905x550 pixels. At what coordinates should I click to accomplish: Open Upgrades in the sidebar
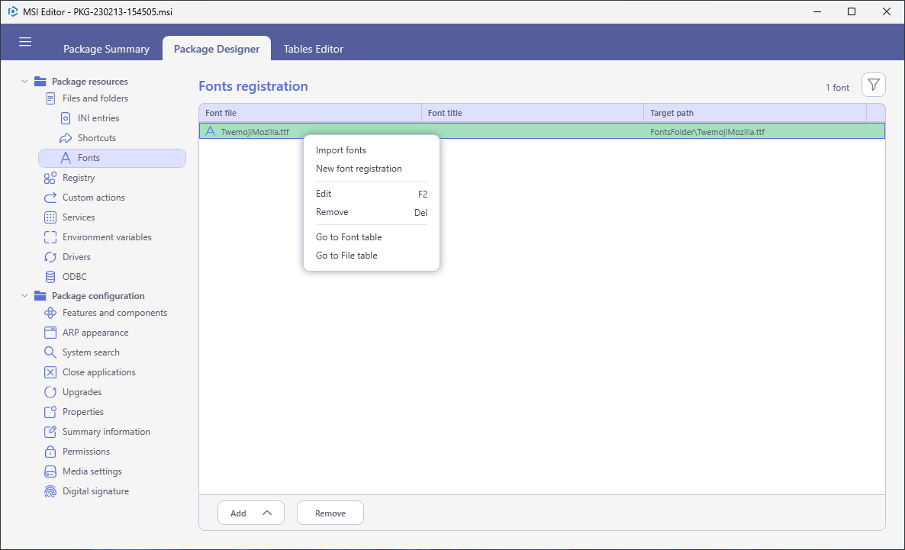coord(82,392)
